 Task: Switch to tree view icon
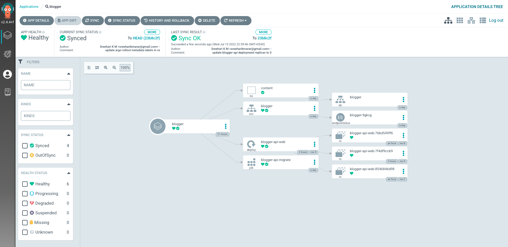(448, 20)
